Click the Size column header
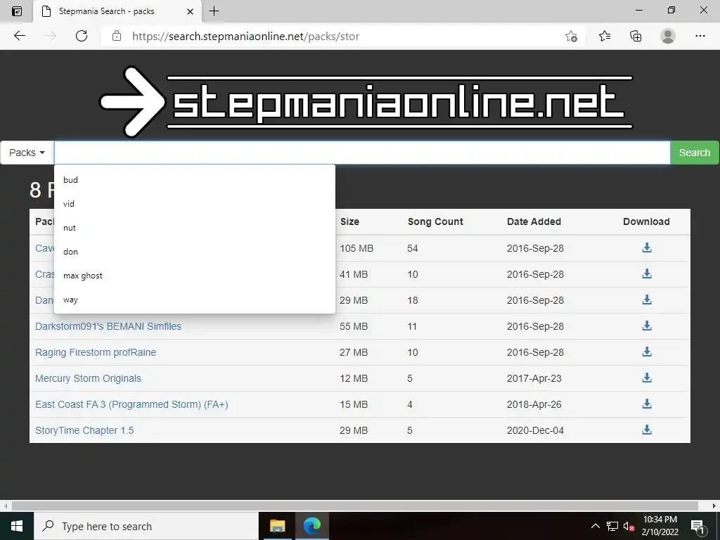 click(x=349, y=221)
